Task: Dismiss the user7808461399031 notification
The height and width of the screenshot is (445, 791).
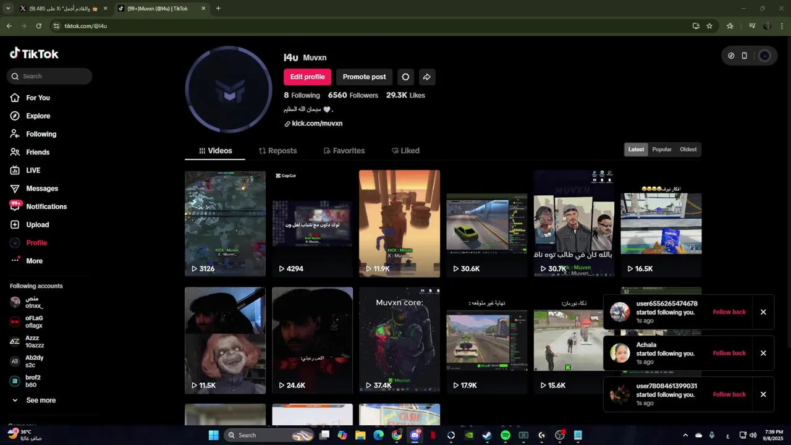Action: (x=763, y=394)
